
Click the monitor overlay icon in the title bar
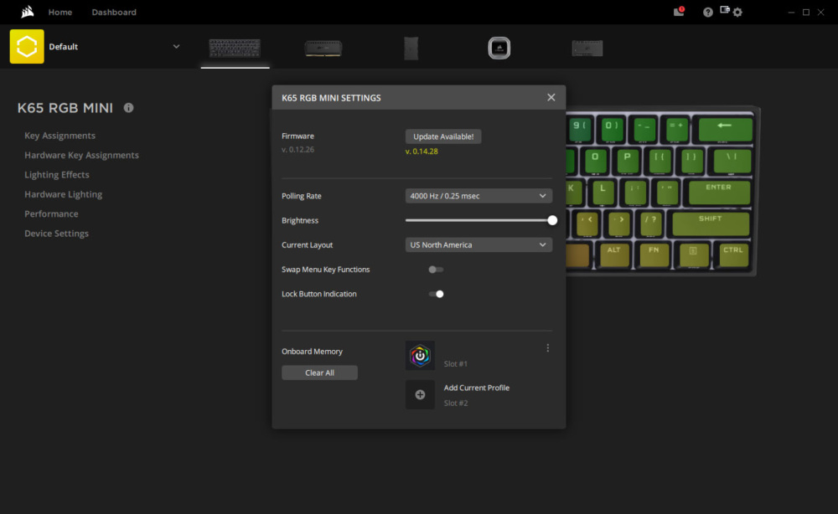pyautogui.click(x=724, y=9)
